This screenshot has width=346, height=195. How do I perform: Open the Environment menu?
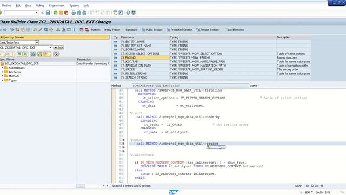[x=57, y=6]
